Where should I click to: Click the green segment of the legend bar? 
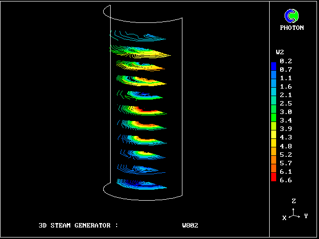point(273,117)
